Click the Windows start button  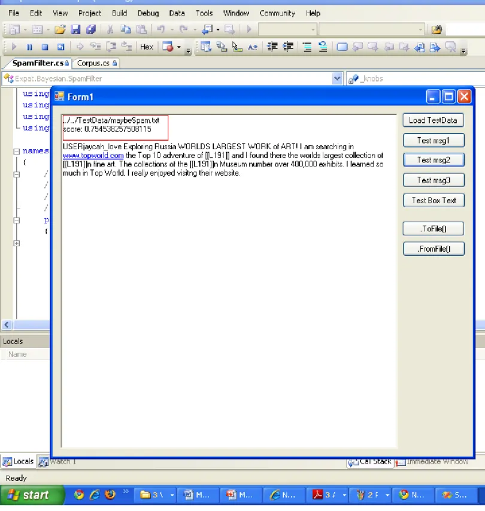(32, 495)
